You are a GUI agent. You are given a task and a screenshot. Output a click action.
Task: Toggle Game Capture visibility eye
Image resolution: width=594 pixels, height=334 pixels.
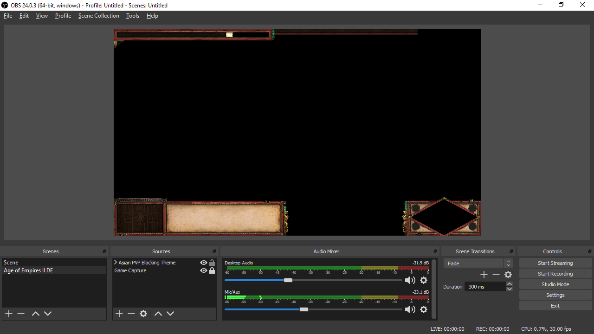pyautogui.click(x=203, y=270)
